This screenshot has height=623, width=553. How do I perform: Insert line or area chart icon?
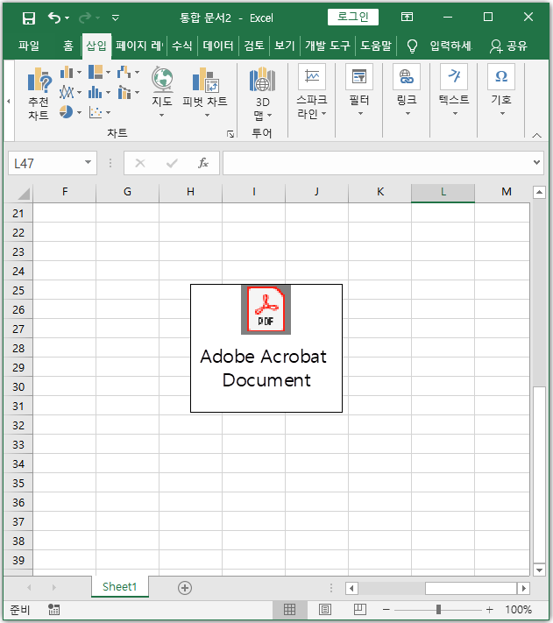point(67,93)
